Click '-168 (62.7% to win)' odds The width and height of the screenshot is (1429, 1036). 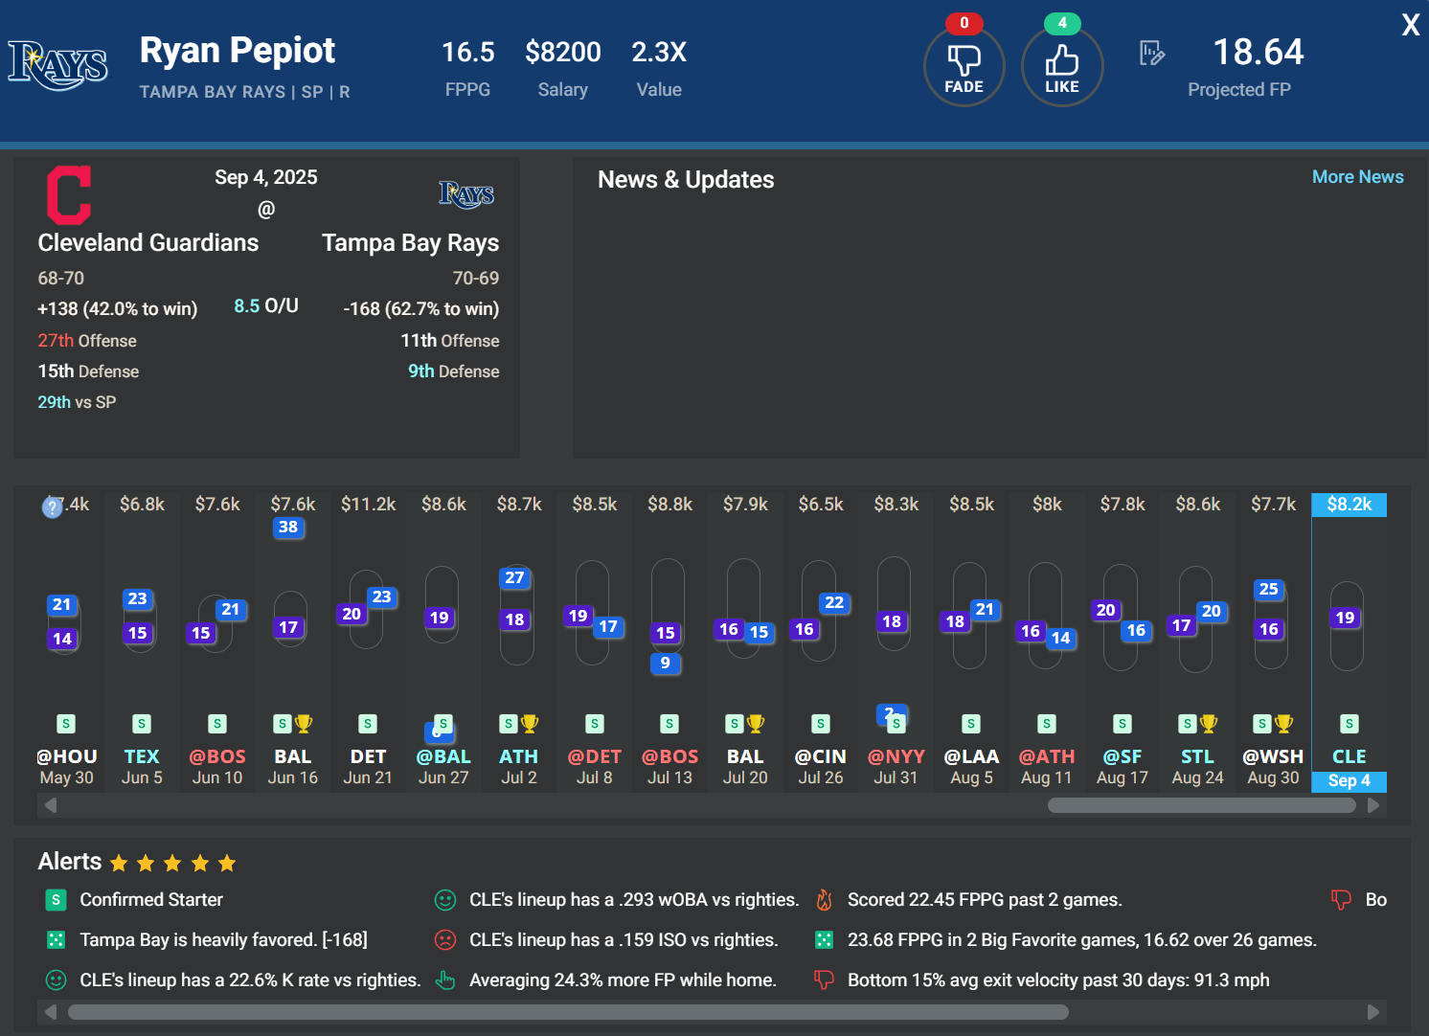[x=421, y=309]
